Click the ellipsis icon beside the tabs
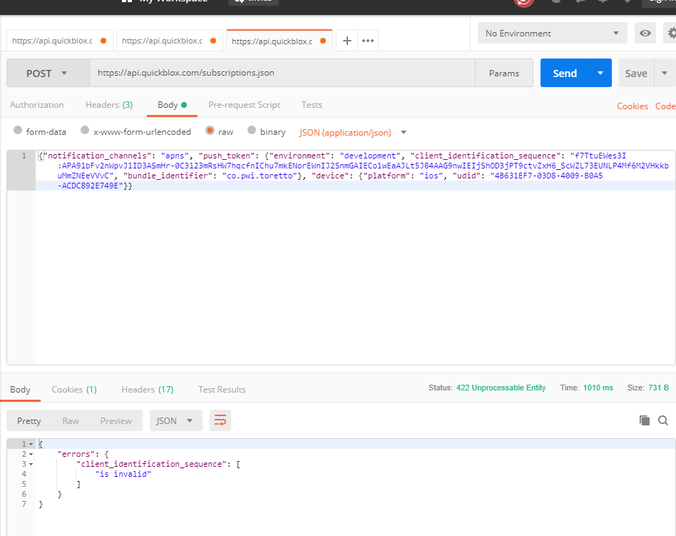The height and width of the screenshot is (536, 676). point(368,41)
